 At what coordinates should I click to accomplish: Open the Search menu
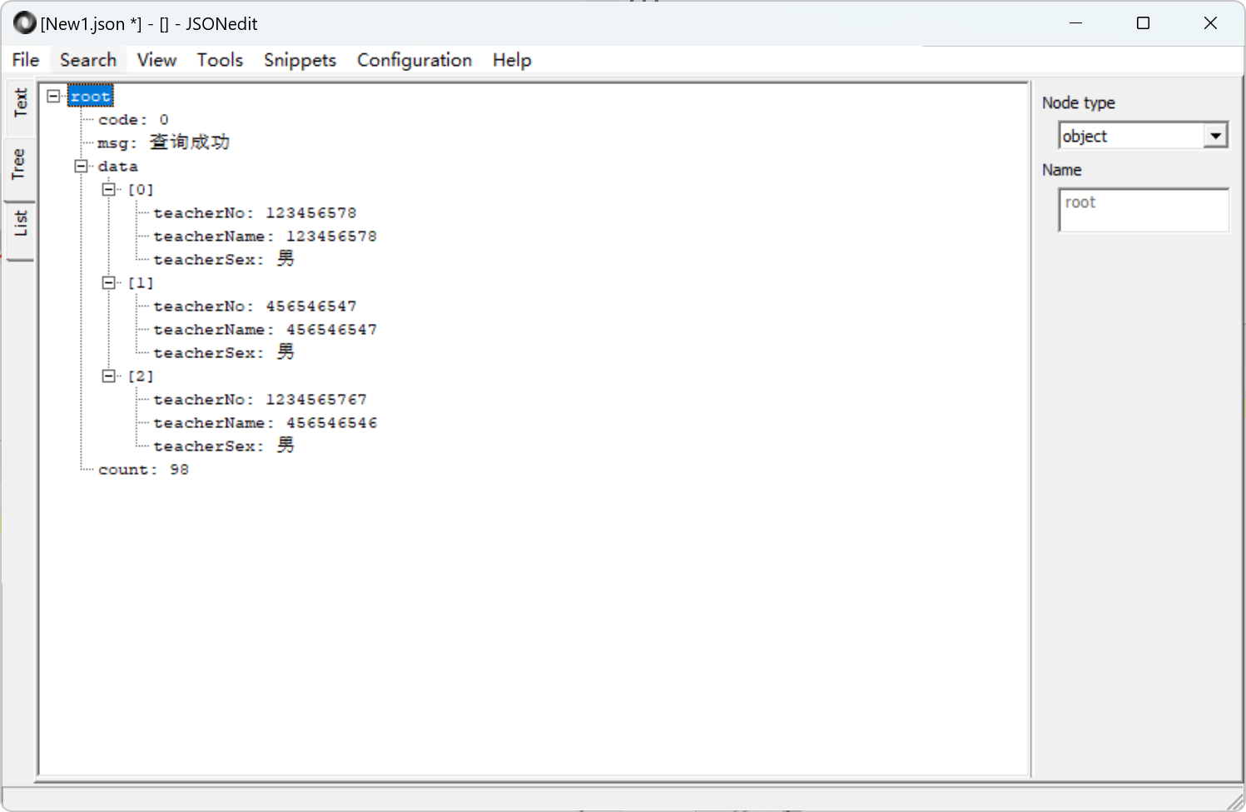pyautogui.click(x=88, y=60)
